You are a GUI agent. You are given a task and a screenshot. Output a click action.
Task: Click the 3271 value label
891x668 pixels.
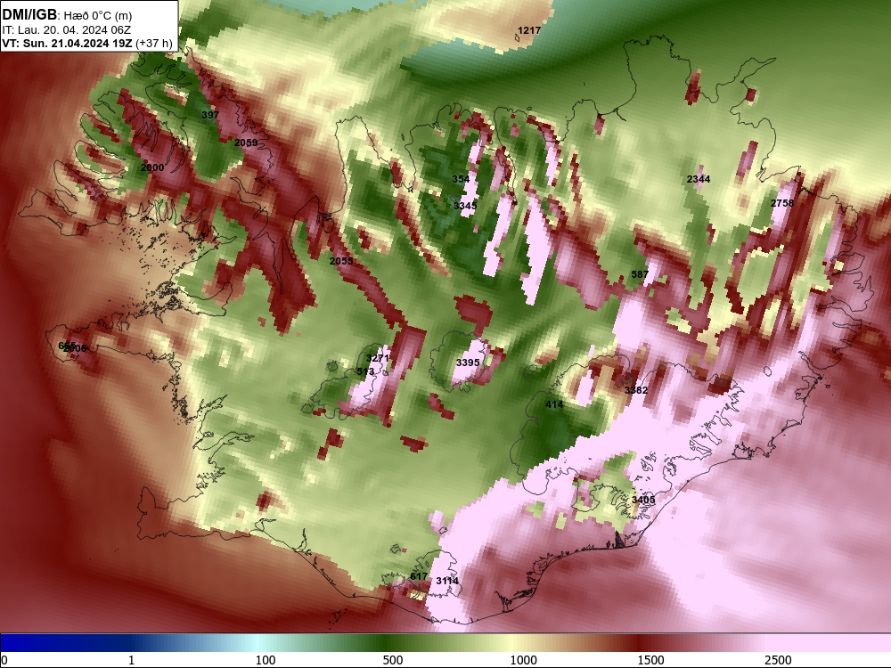coord(378,358)
